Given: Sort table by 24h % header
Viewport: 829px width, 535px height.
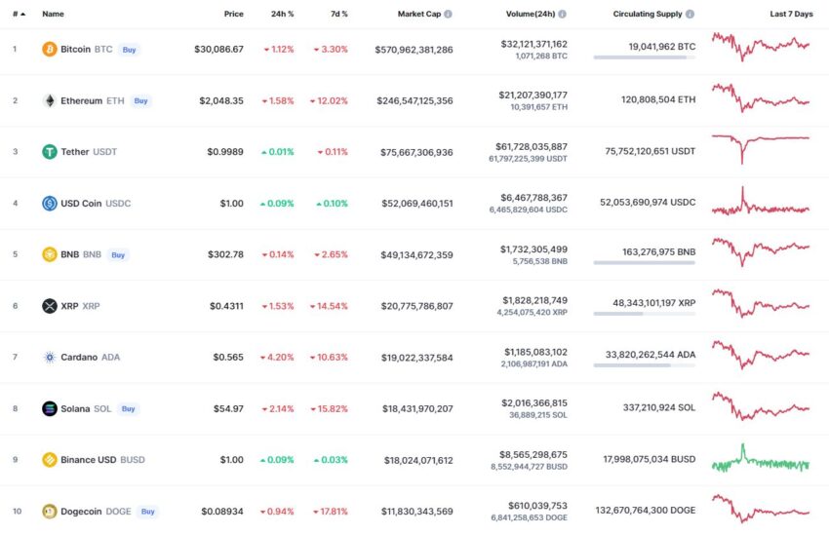Looking at the screenshot, I should (282, 15).
